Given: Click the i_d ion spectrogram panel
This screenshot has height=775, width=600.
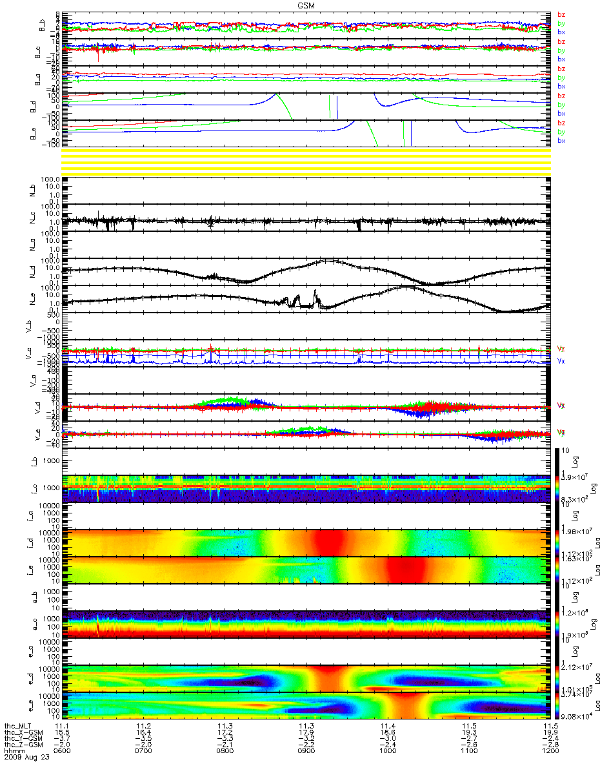Looking at the screenshot, I should pyautogui.click(x=306, y=542).
